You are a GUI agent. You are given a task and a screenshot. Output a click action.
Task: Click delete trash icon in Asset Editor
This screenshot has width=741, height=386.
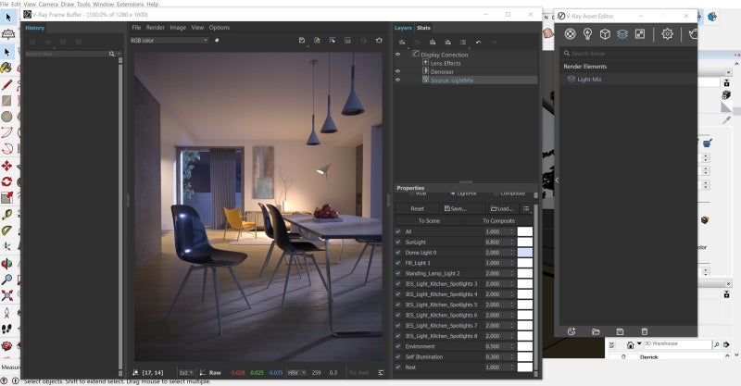[x=644, y=331]
